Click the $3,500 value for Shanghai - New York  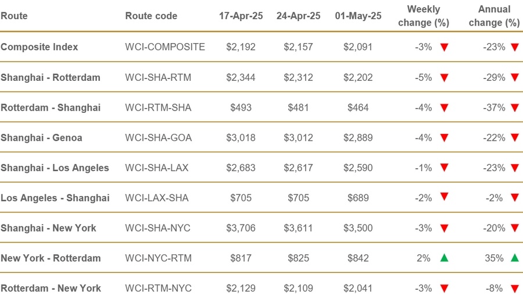pyautogui.click(x=358, y=228)
